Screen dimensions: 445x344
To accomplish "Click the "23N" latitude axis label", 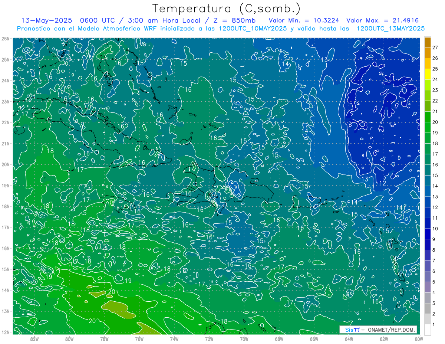I will 6,101.
